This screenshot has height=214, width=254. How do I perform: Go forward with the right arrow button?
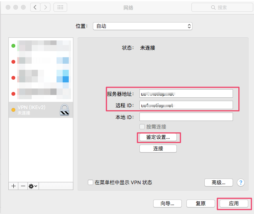[x=45, y=7]
